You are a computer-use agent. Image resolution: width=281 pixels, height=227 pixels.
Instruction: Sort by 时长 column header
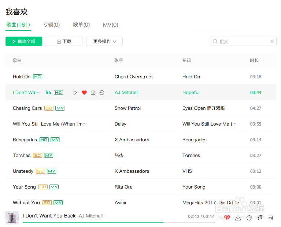pyautogui.click(x=254, y=60)
